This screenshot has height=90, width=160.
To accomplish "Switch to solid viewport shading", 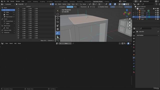I will [x=124, y=4].
